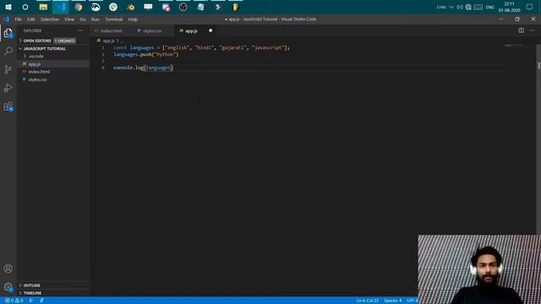Select app.js in the file explorer
The height and width of the screenshot is (304, 541).
(53, 64)
